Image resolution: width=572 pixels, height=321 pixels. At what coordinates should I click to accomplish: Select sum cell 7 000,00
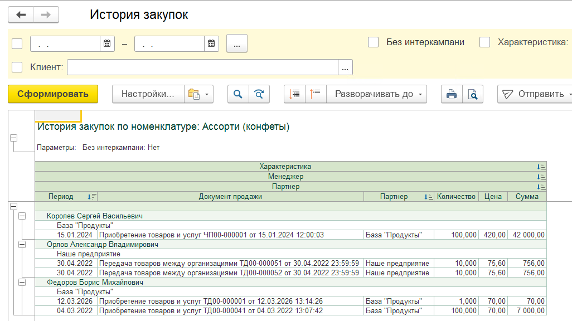pyautogui.click(x=527, y=311)
